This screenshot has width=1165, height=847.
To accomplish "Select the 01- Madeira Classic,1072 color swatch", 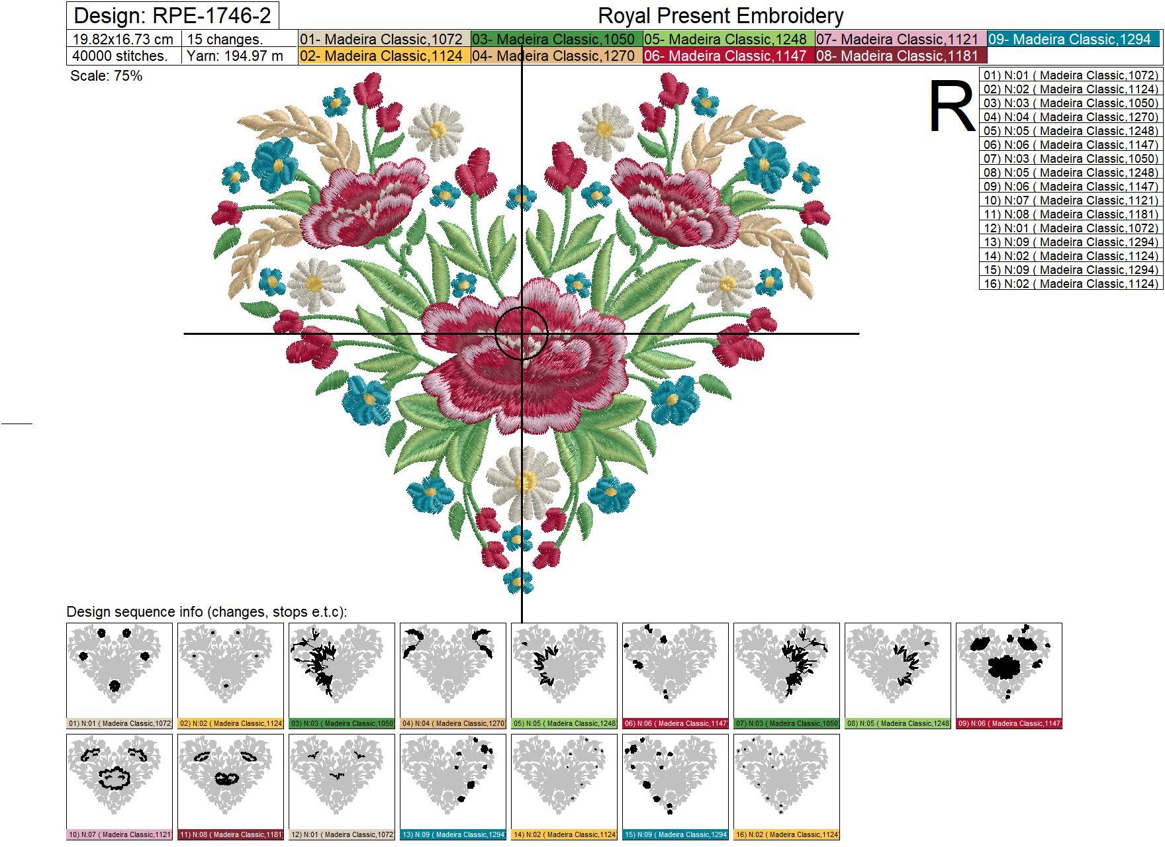I will (384, 39).
